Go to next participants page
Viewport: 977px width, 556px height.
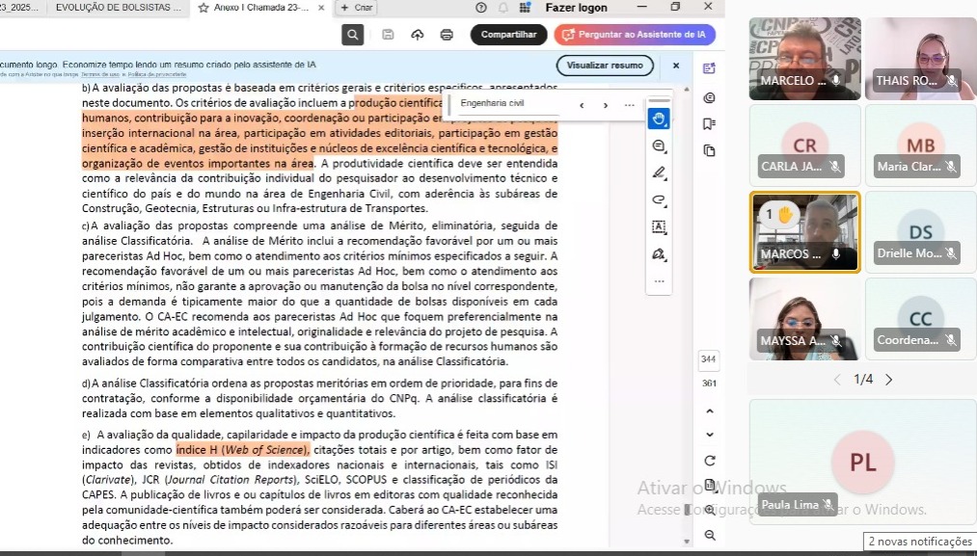coord(888,380)
